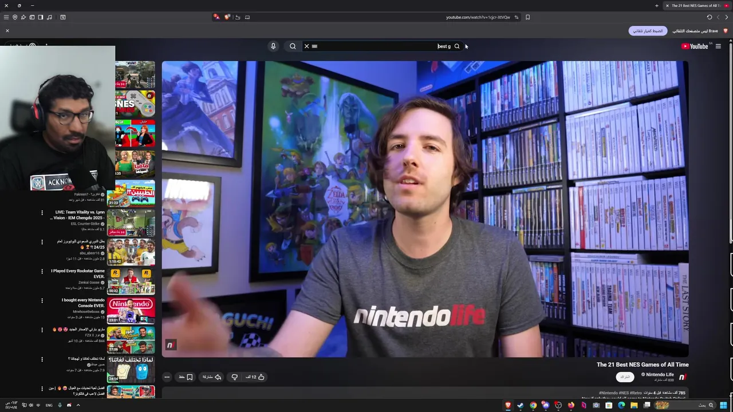Open the 57:06 video thumbnail
The image size is (733, 412).
pos(131,340)
